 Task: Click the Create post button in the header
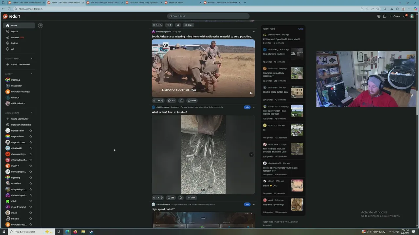pyautogui.click(x=394, y=16)
